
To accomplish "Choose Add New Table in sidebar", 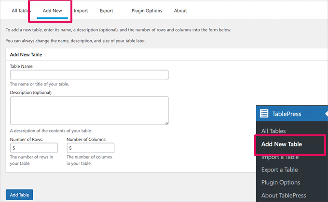I will (288, 144).
